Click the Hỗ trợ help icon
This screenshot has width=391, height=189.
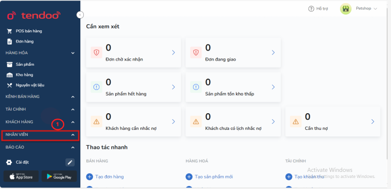[311, 9]
